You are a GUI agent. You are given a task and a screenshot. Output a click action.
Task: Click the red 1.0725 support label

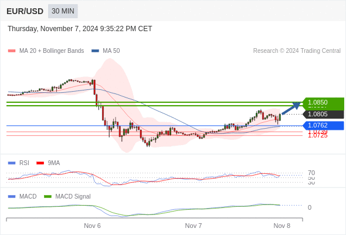[x=318, y=136]
